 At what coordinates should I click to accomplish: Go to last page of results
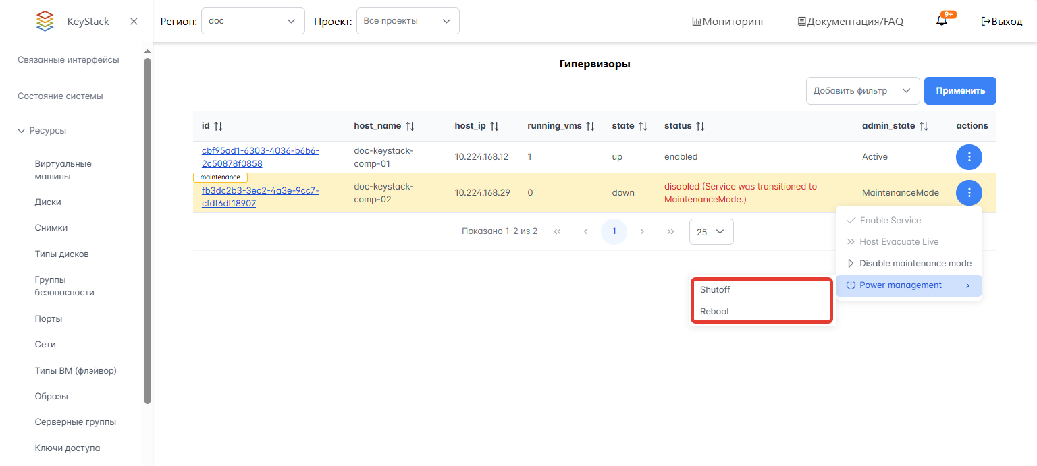[670, 231]
